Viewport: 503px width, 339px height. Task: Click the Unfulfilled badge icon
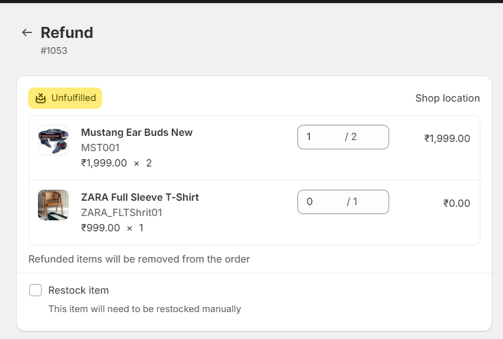41,98
